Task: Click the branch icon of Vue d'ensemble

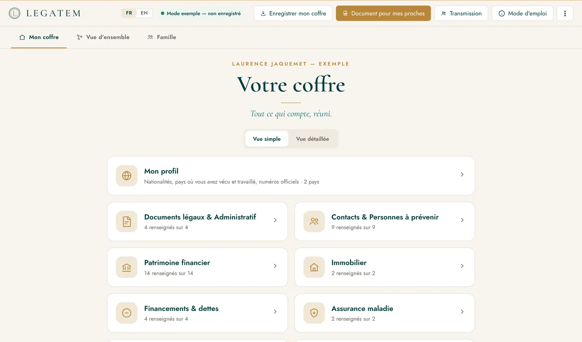Action: coord(80,37)
